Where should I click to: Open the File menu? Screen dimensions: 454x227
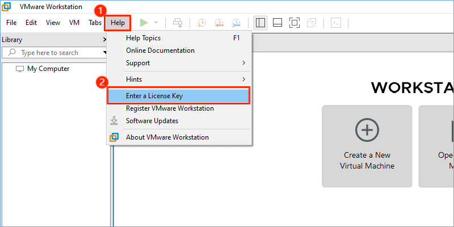click(x=11, y=23)
